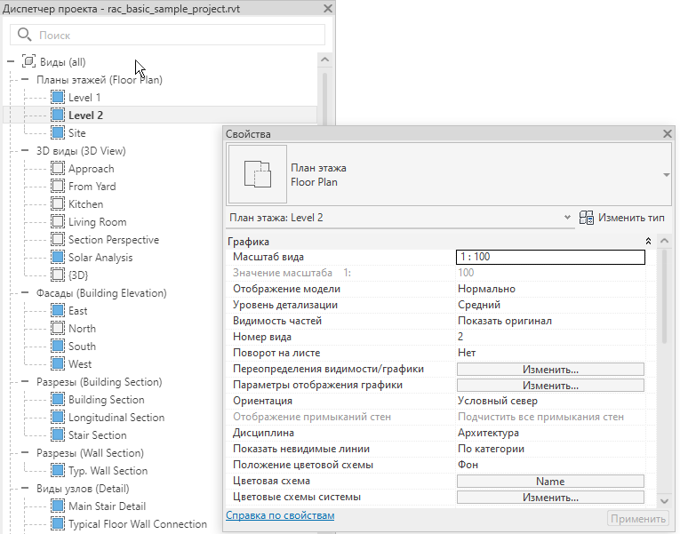680x534 pixels.
Task: Click the Level 1 floor plan view icon
Action: (x=58, y=97)
